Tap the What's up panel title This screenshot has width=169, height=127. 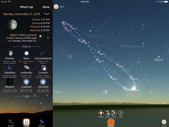tap(26, 7)
